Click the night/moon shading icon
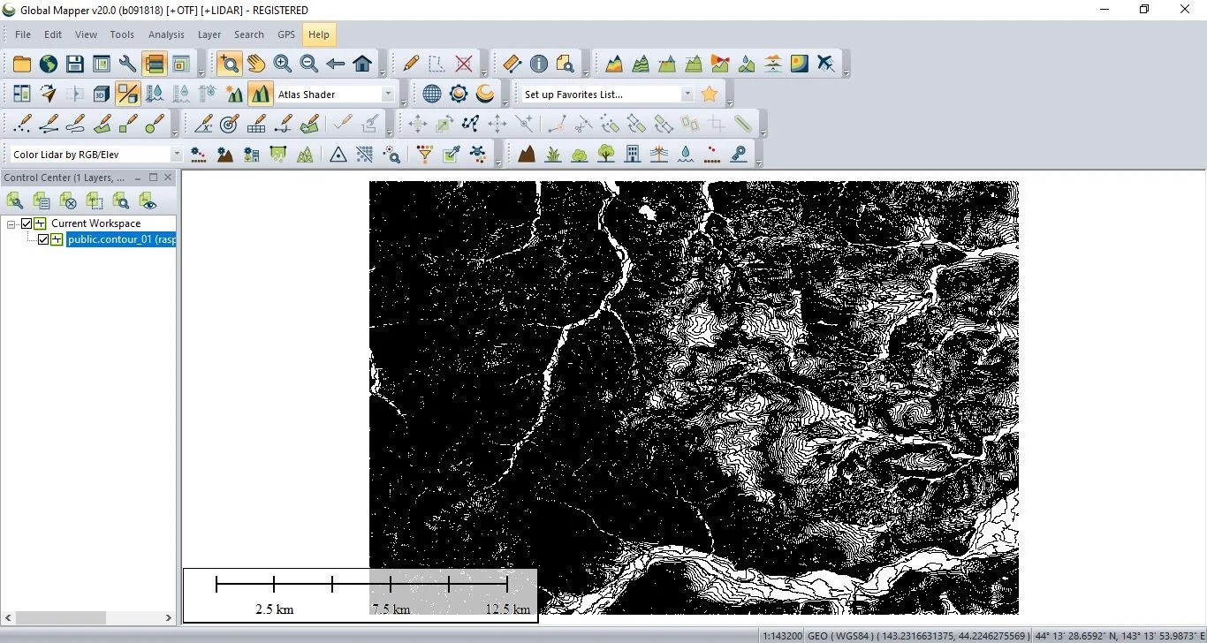This screenshot has width=1207, height=643. click(x=484, y=93)
